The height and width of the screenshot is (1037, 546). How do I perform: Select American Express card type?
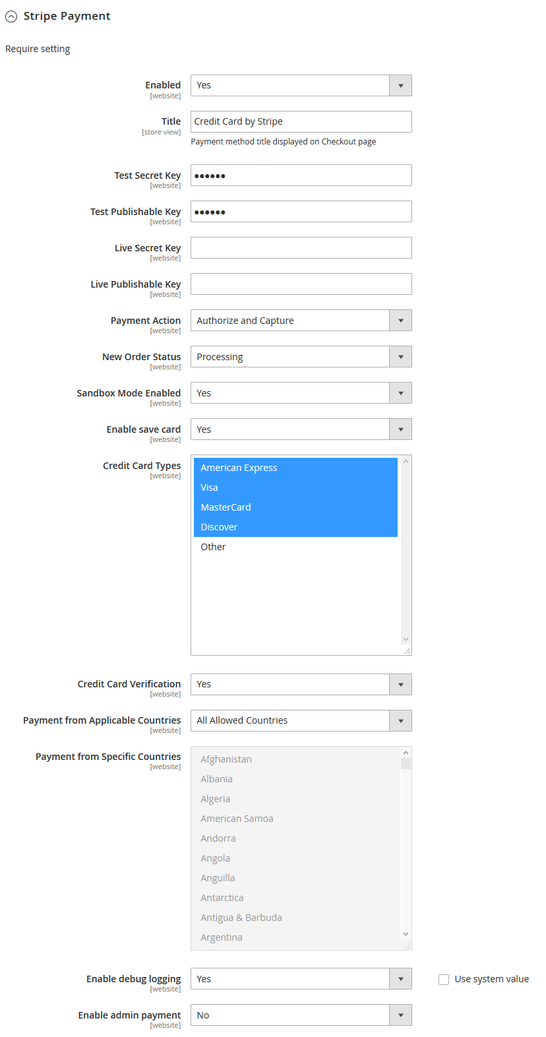(296, 468)
